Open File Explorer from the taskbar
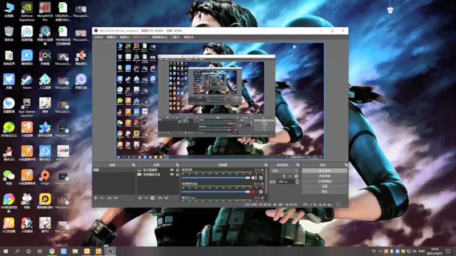Image resolution: width=456 pixels, height=256 pixels. pos(75,251)
